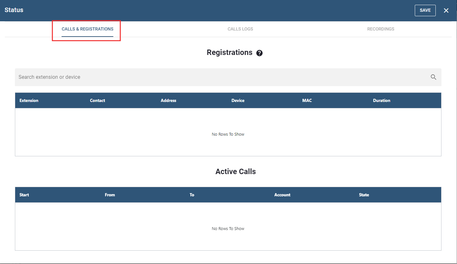Viewport: 457px width, 264px height.
Task: Click the Address column header
Action: tap(168, 100)
